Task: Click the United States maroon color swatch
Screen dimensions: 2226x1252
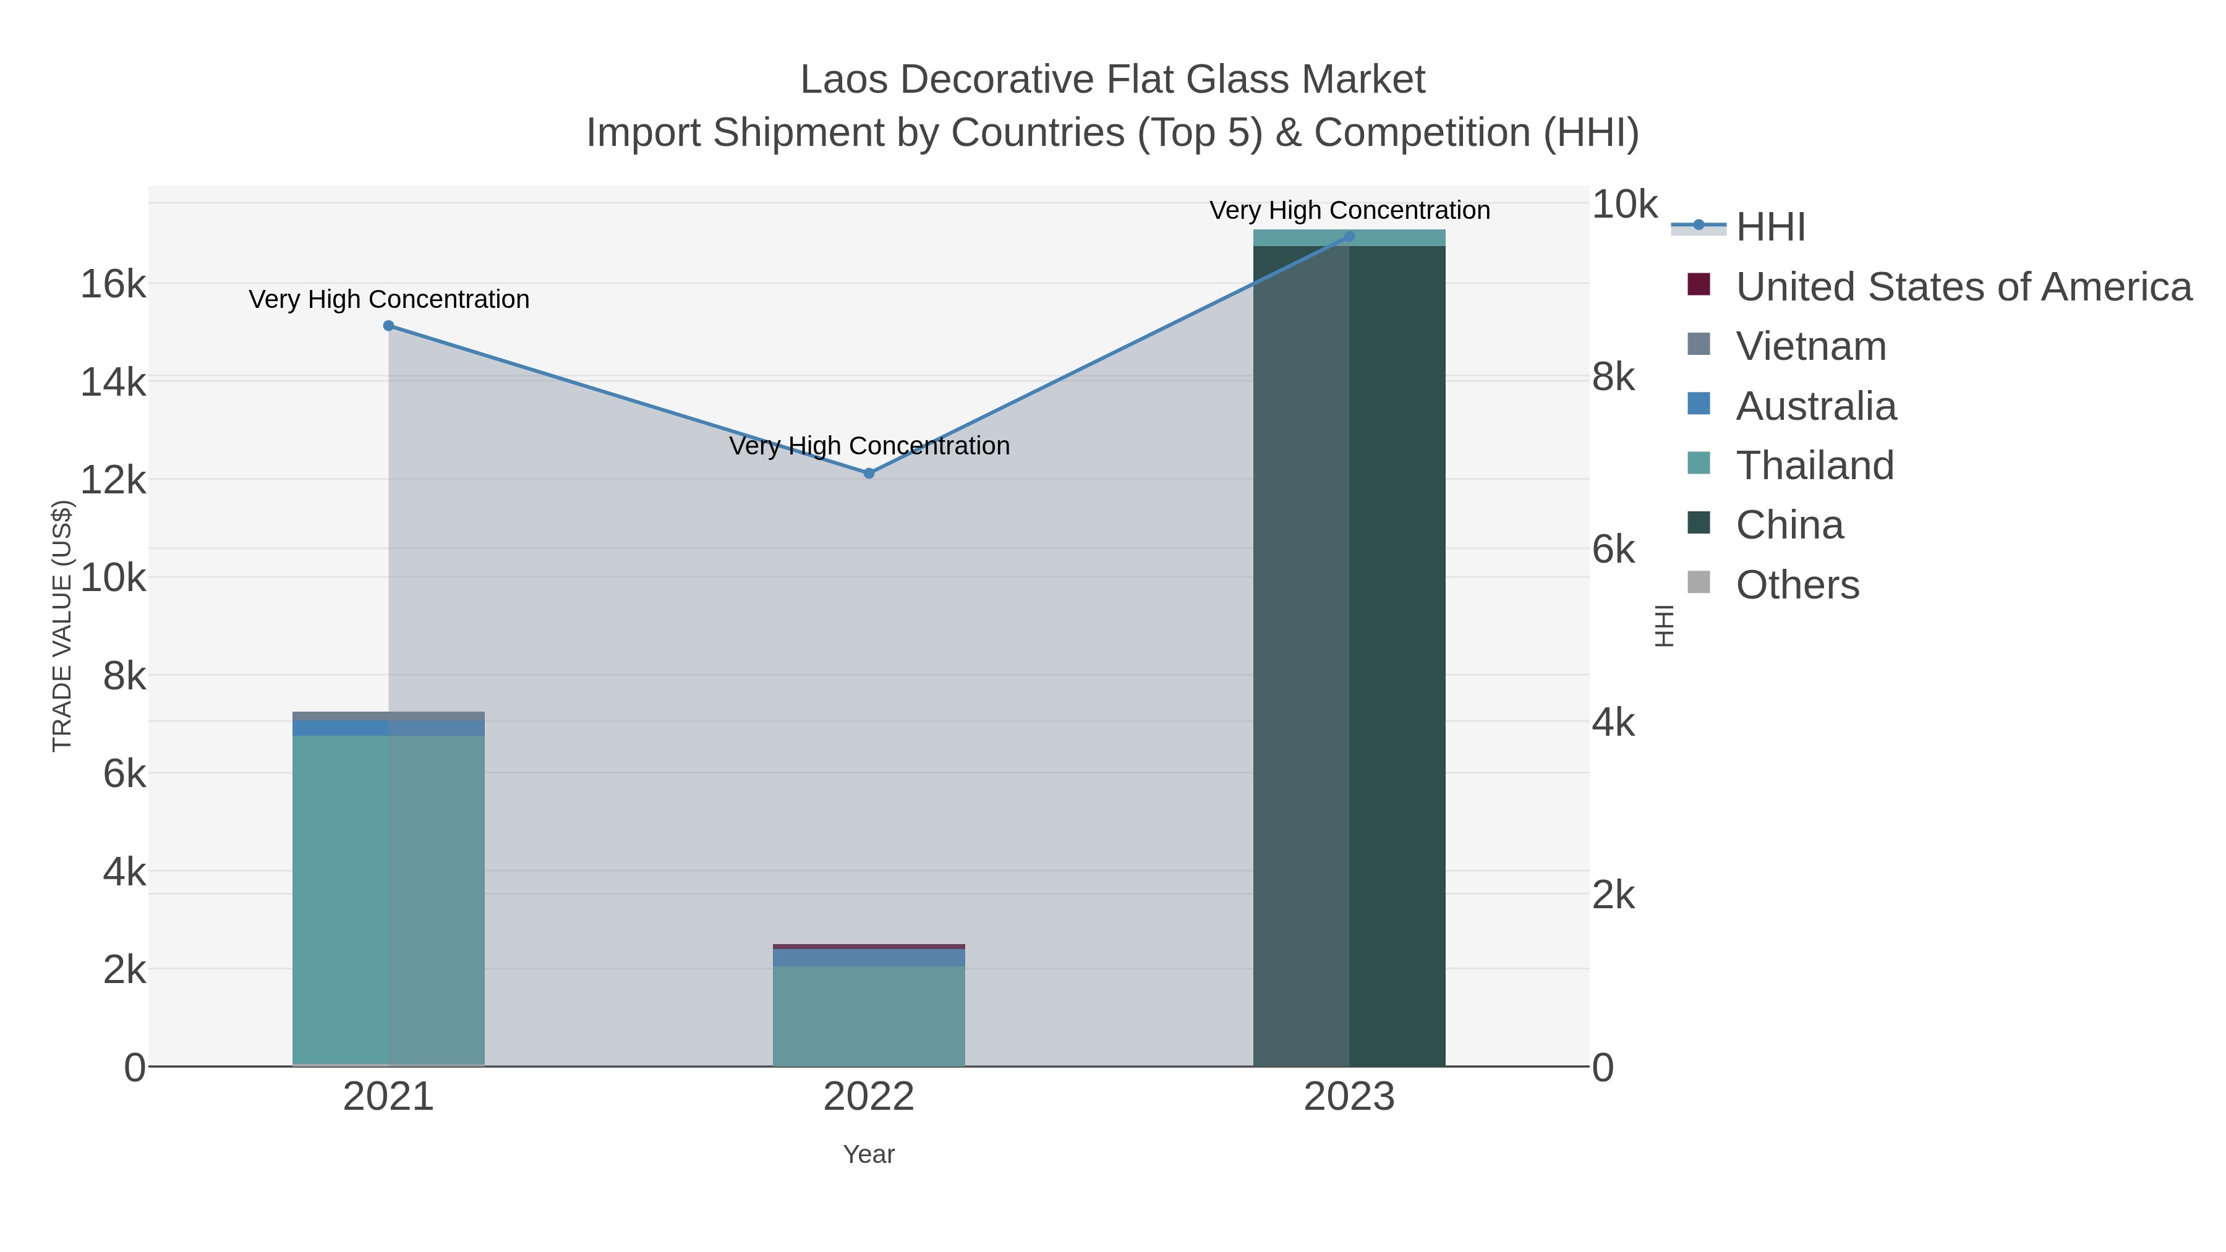Action: 1699,284
